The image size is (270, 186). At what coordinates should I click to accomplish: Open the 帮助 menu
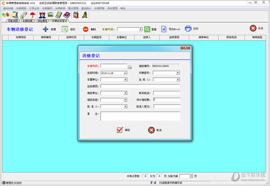(123, 8)
